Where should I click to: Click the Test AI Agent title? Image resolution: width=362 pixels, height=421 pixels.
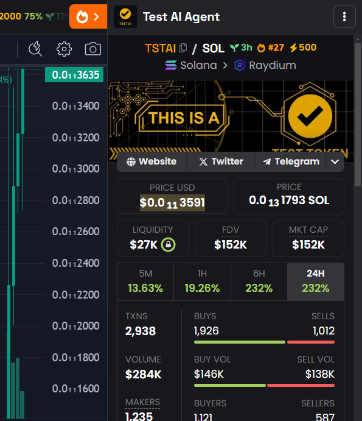click(x=181, y=16)
